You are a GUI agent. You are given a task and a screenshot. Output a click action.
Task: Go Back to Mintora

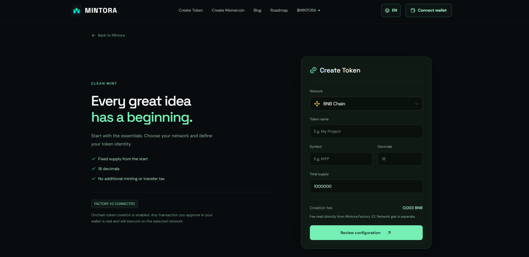coord(108,35)
